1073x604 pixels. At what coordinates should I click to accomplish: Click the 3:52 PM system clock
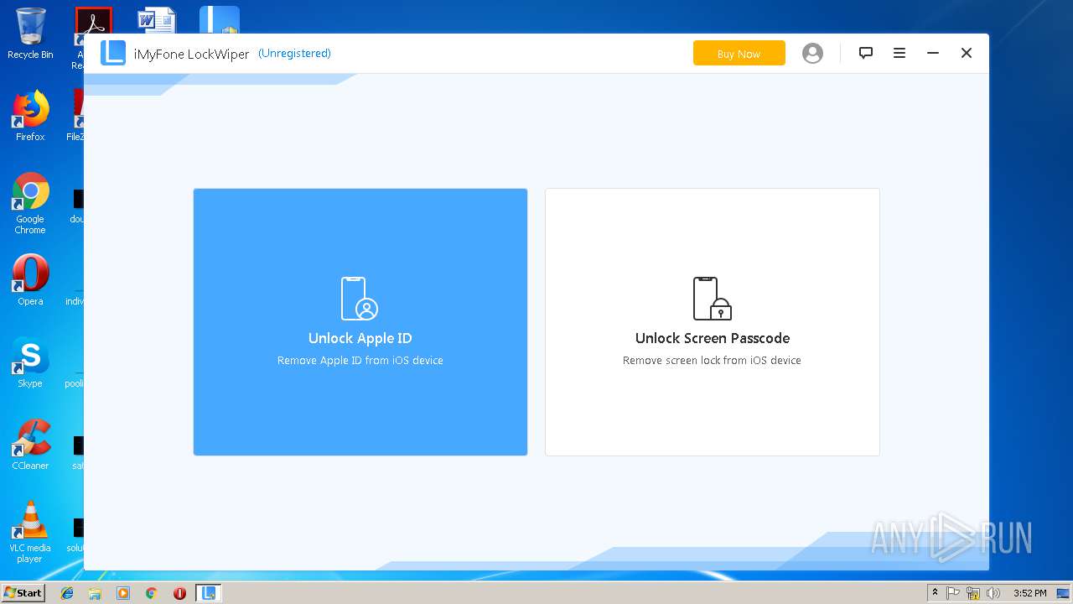pyautogui.click(x=1029, y=593)
